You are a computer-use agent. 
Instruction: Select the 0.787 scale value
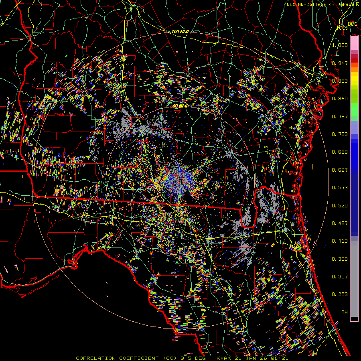[340, 116]
